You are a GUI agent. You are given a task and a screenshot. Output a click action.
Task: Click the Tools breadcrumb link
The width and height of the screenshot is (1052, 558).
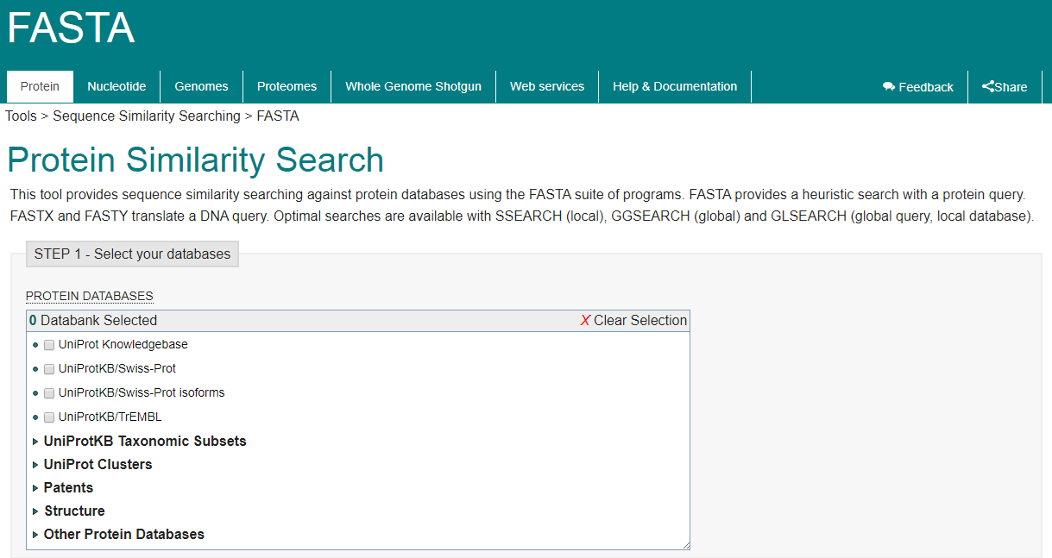click(21, 116)
